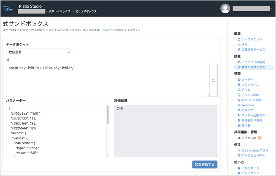Image resolution: width=276 pixels, height=176 pixels.
Task: Open iOS / Androidアプリ link
Action: coord(255,150)
